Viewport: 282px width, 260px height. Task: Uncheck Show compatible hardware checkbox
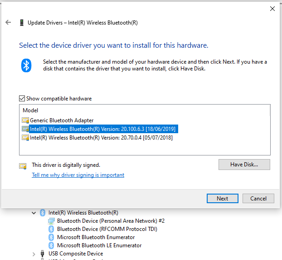[x=22, y=99]
